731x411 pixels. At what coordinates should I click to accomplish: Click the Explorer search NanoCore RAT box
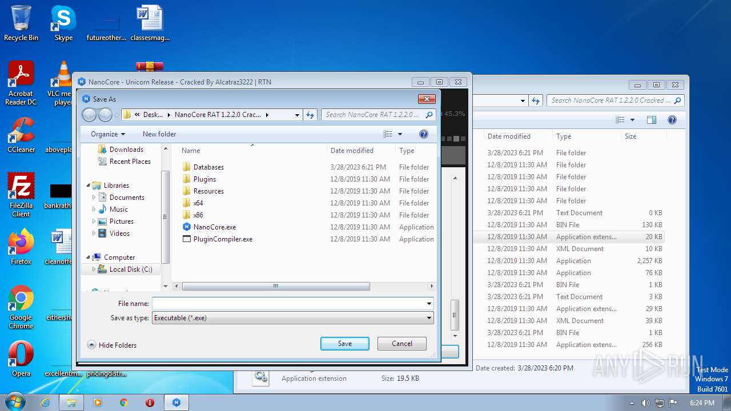[x=615, y=100]
